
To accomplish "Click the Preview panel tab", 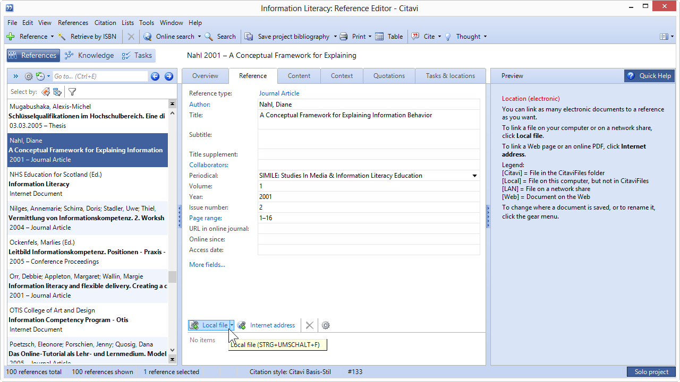I will click(x=512, y=76).
